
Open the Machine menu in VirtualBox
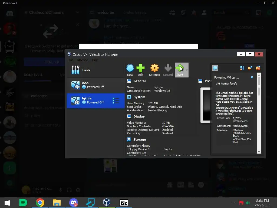[x=83, y=60]
